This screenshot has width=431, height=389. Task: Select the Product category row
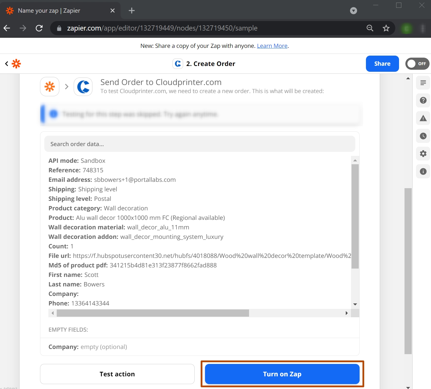(98, 208)
